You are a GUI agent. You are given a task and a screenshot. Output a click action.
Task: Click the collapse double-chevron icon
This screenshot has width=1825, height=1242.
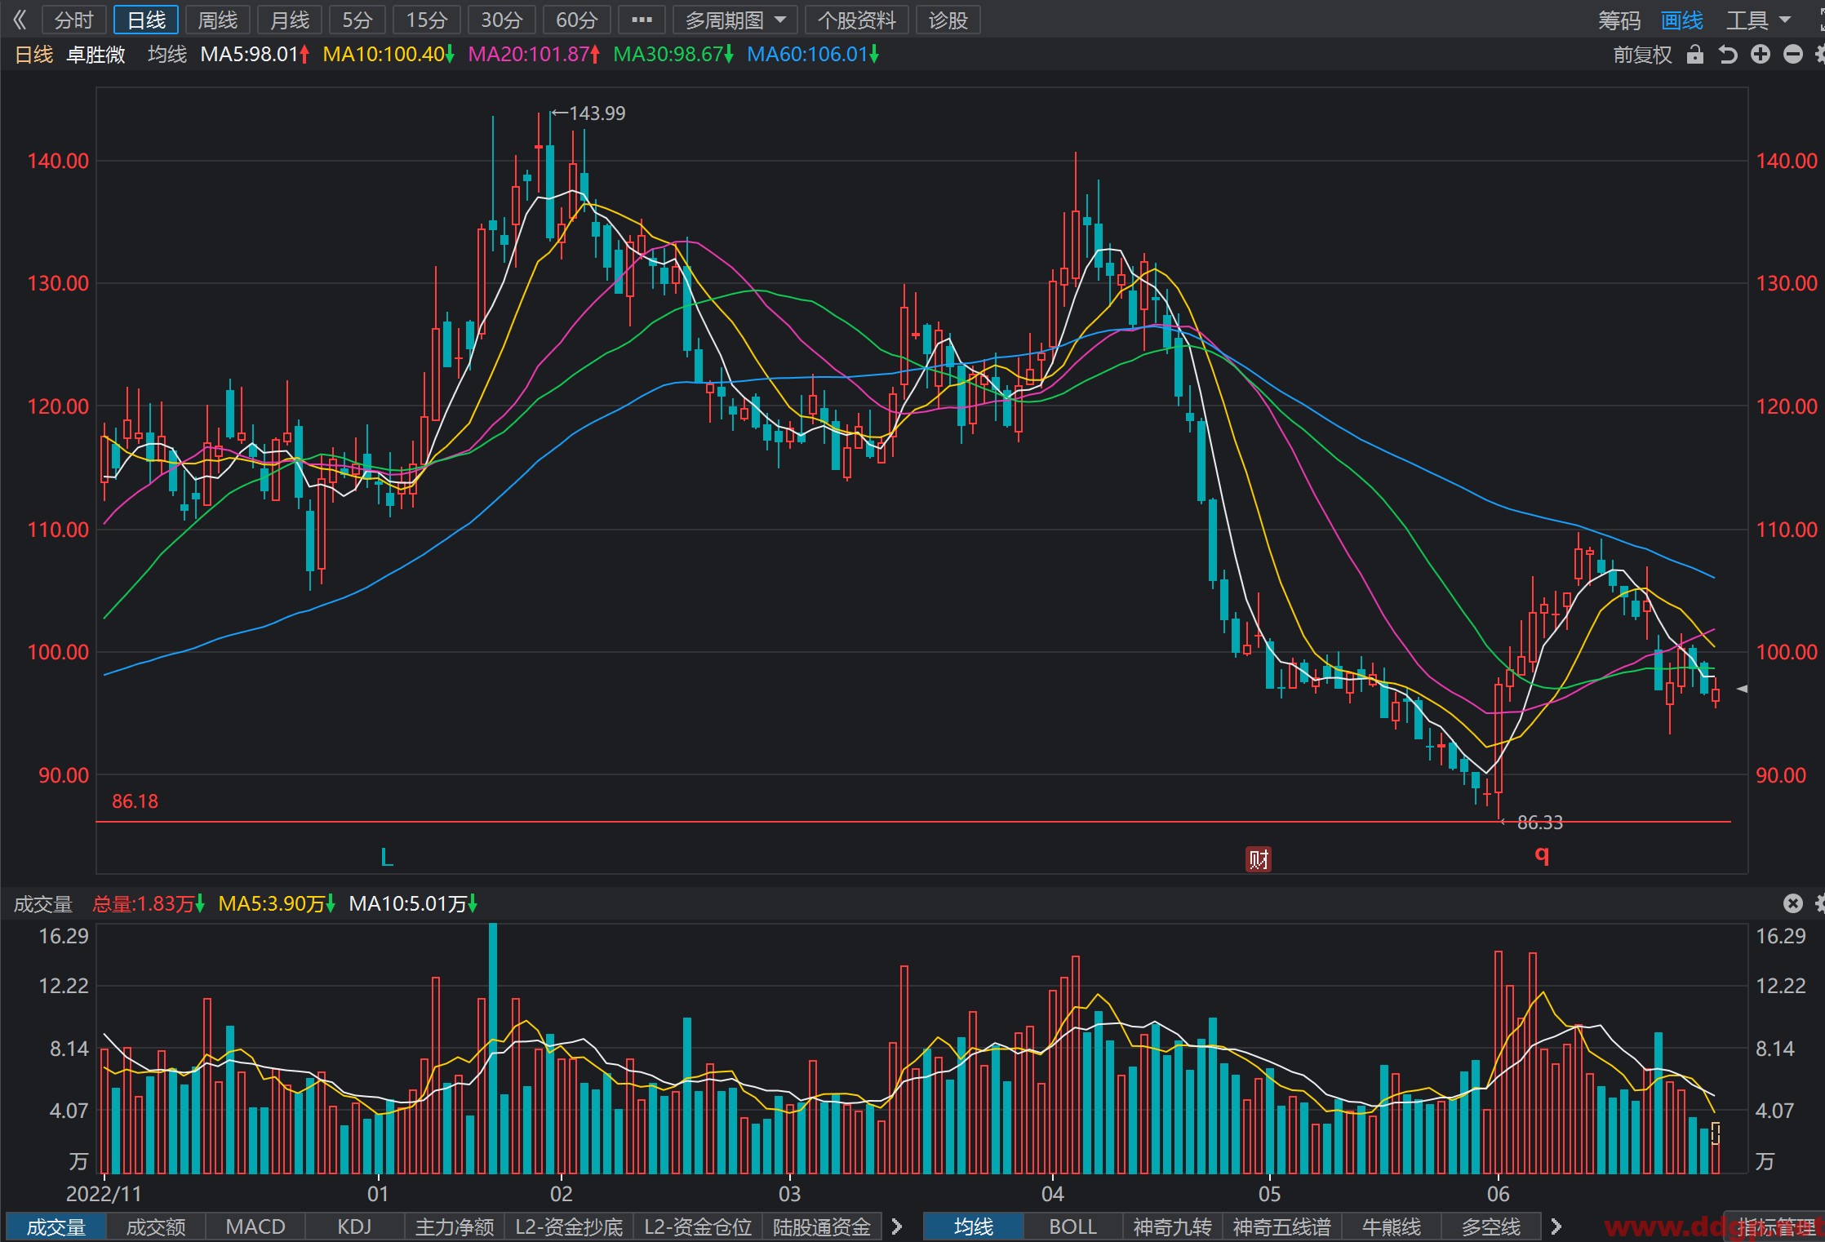tap(20, 20)
